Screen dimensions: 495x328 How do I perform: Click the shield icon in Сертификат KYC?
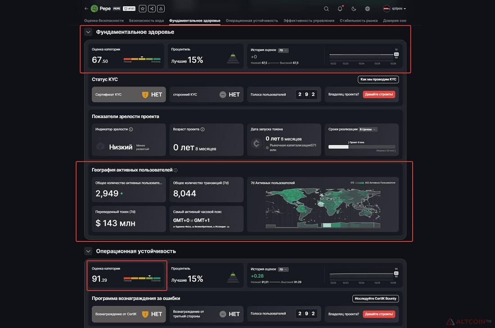click(145, 95)
